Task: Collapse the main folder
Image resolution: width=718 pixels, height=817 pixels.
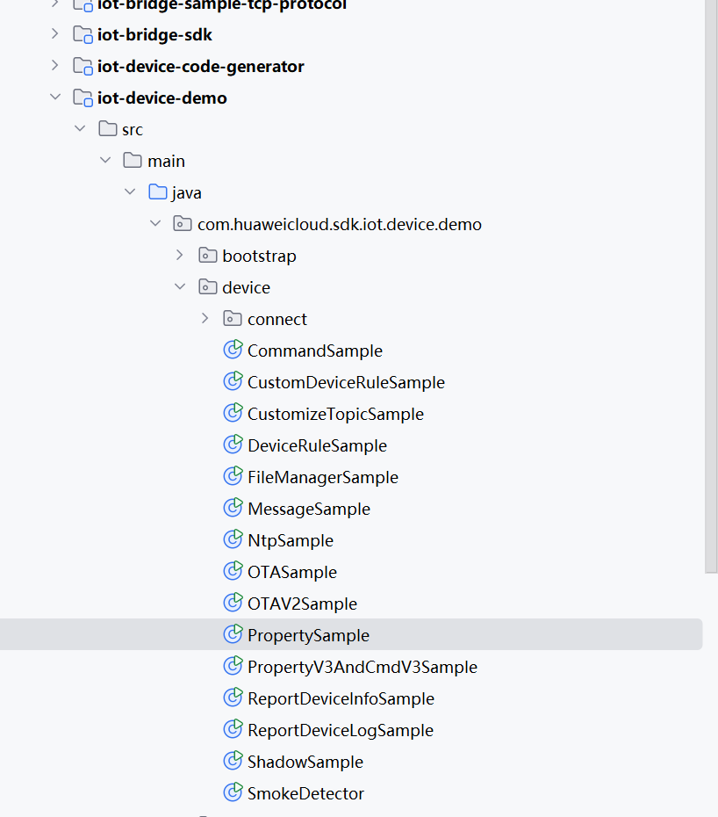Action: [x=105, y=160]
